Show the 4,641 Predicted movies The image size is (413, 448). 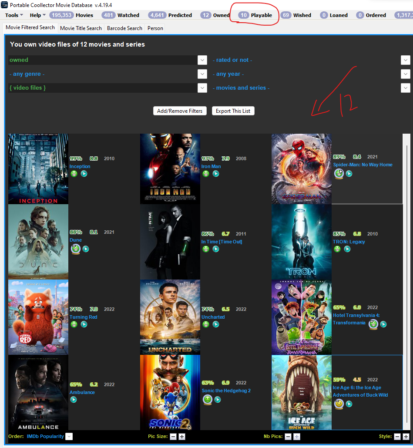[170, 15]
